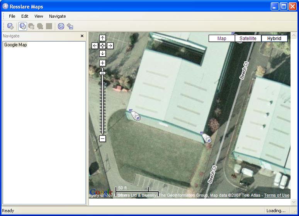Click the Loading... status text
This screenshot has width=299, height=216.
point(276,211)
